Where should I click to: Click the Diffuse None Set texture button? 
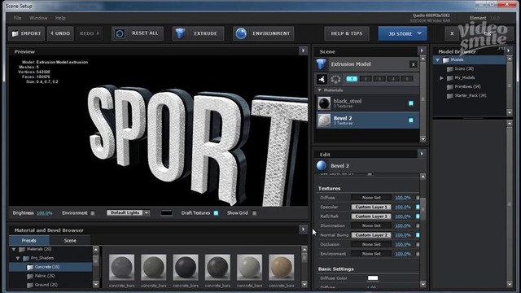[371, 198]
